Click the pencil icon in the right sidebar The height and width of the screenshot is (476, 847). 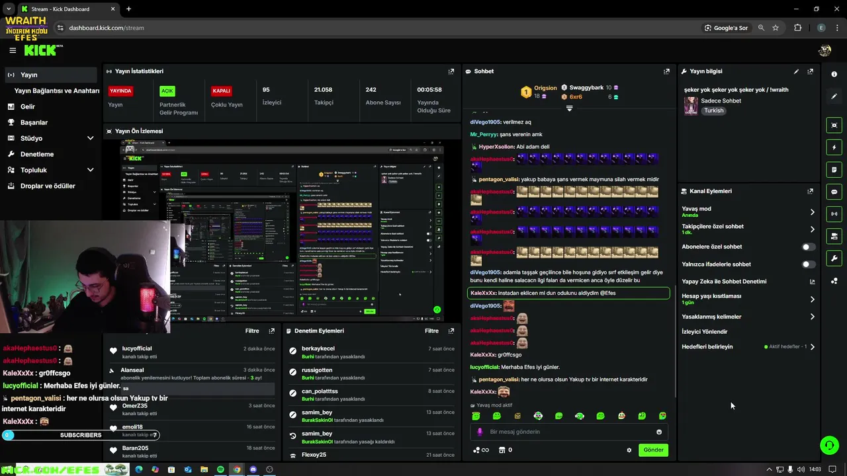point(834,97)
